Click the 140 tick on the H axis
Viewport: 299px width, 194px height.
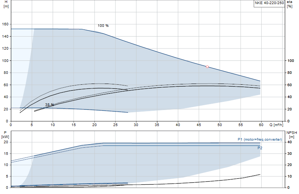tap(5, 36)
